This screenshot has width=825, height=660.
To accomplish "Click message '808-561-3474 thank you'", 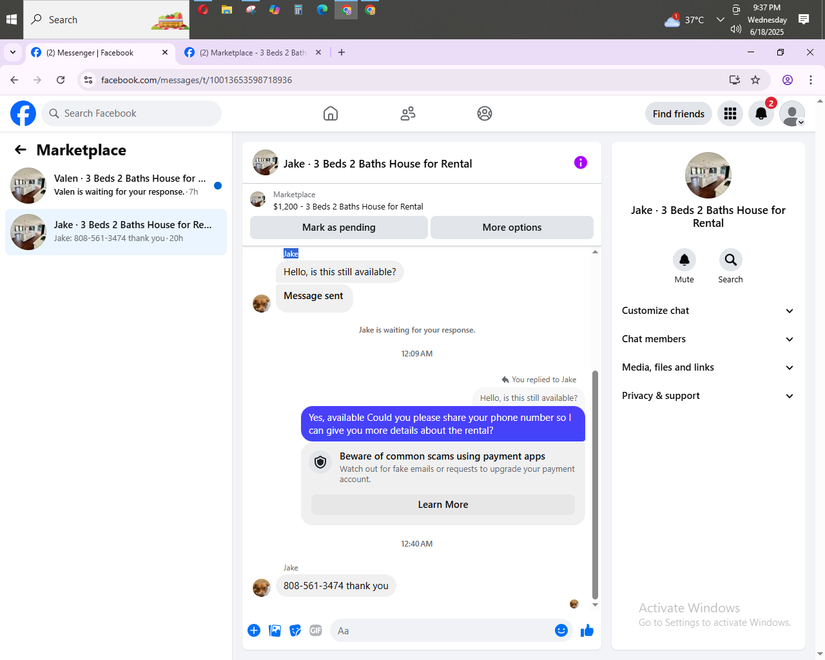I will (336, 586).
